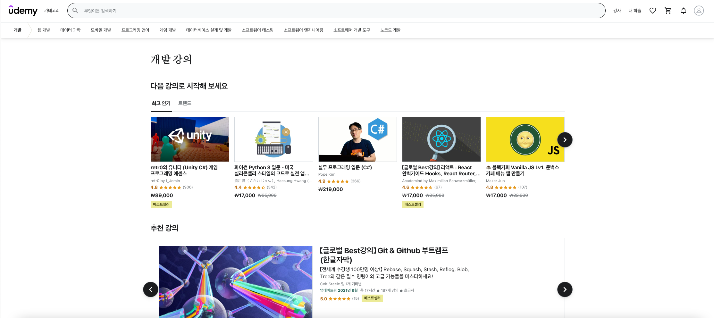This screenshot has width=714, height=318.
Task: Open 데이터베이스 설계 및 개발 subcategory
Action: 209,30
